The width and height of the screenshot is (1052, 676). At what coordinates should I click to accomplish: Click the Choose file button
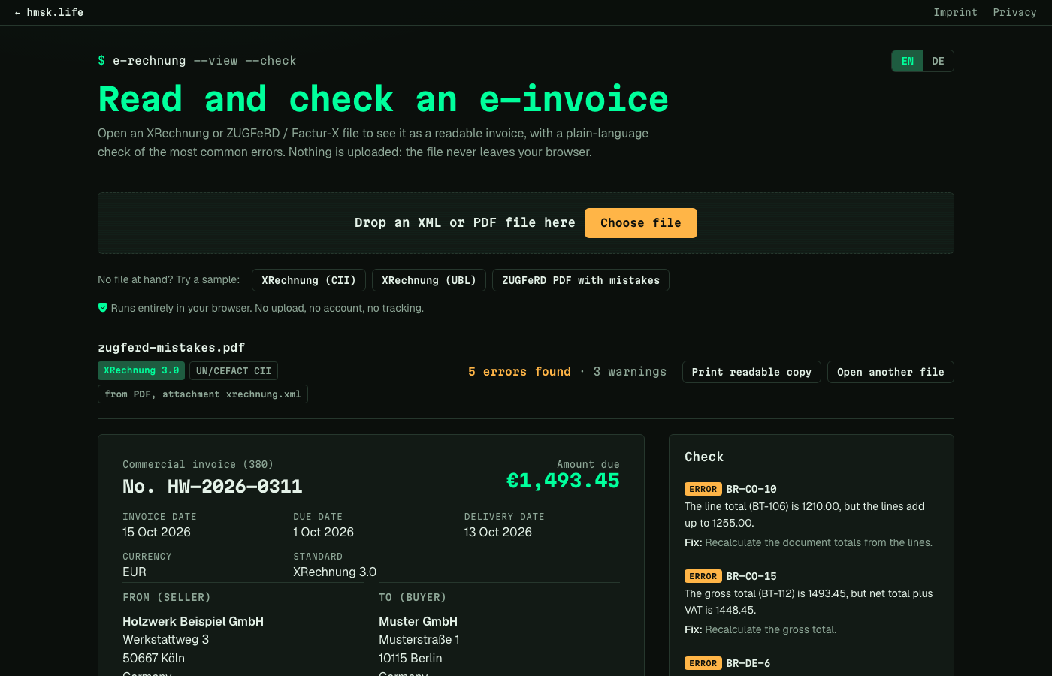click(641, 223)
